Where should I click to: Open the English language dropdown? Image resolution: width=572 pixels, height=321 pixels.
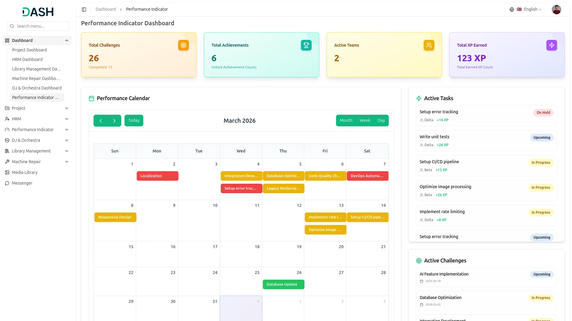(x=532, y=10)
